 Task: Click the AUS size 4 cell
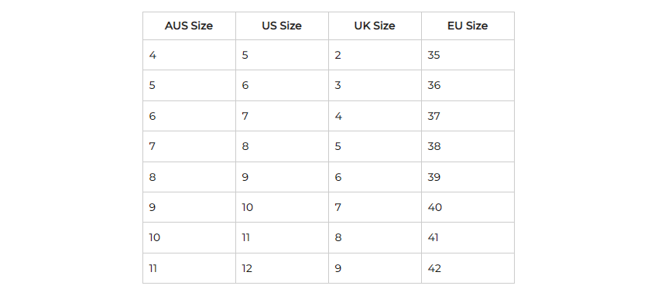click(x=189, y=55)
